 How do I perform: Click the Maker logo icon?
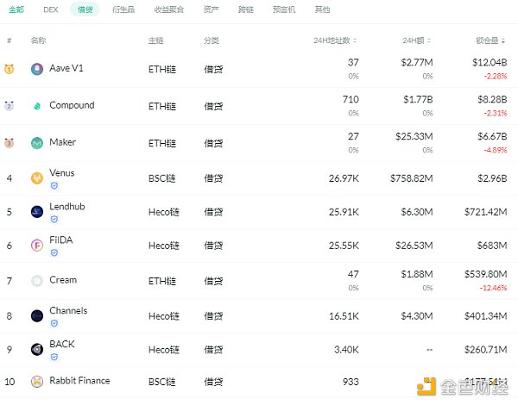click(x=37, y=143)
